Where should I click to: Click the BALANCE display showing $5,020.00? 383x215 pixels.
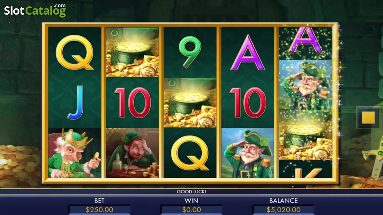click(x=283, y=210)
